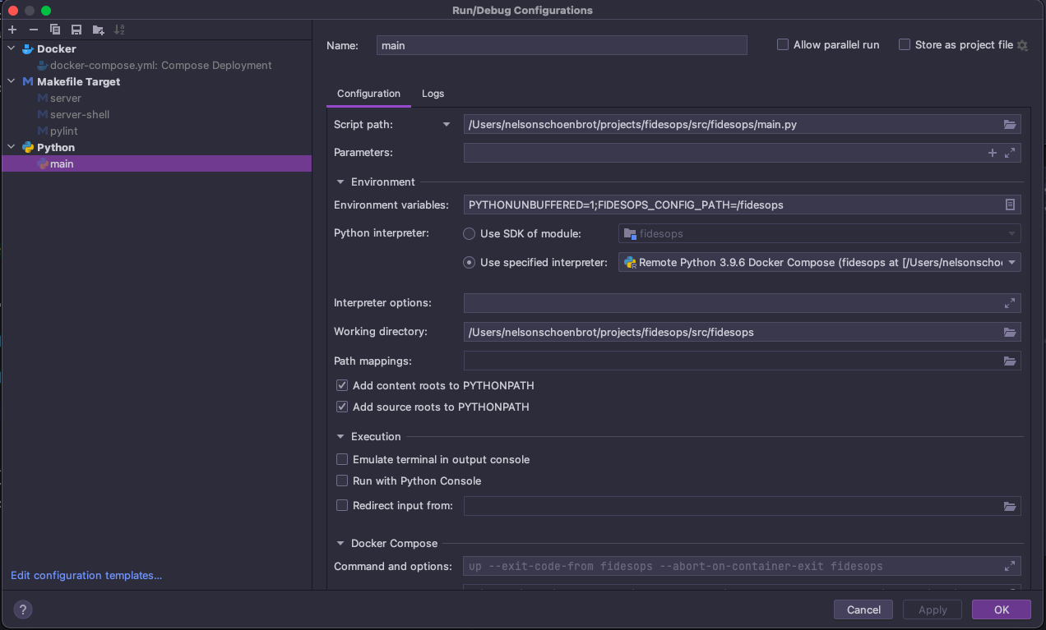Open the specified interpreter dropdown
The height and width of the screenshot is (630, 1046).
(1011, 262)
